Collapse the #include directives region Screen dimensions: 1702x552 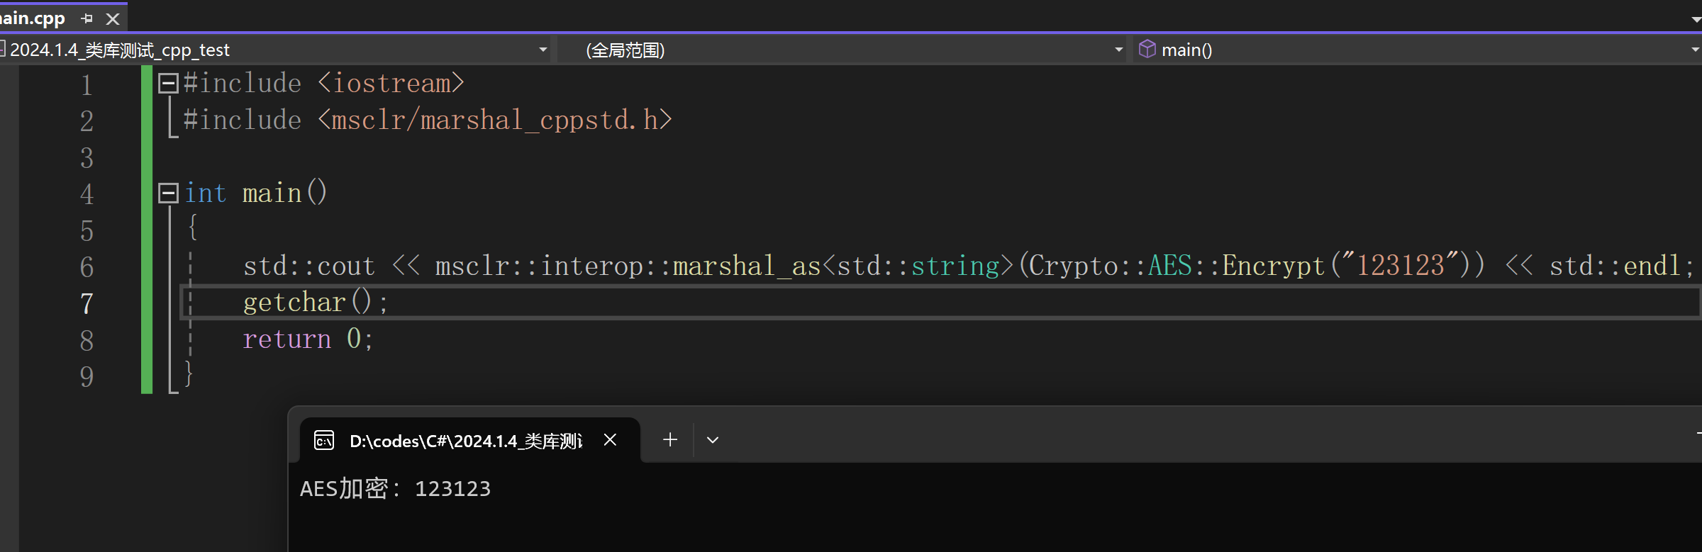point(168,84)
